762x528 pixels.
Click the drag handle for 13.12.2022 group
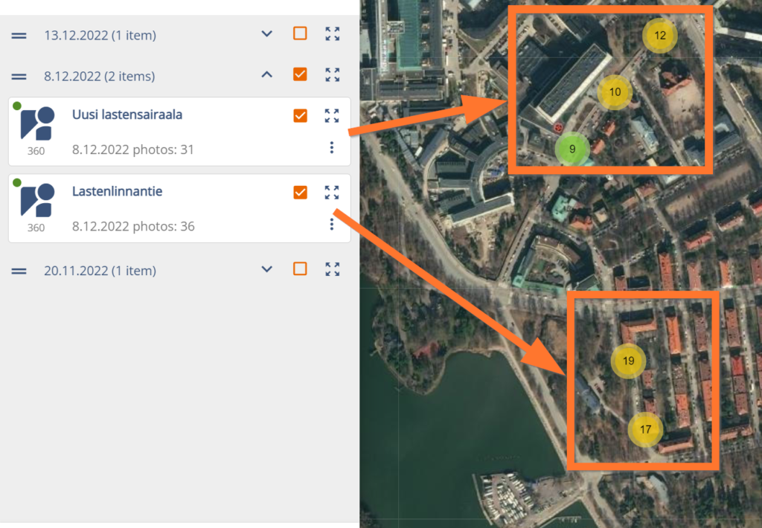tap(19, 36)
